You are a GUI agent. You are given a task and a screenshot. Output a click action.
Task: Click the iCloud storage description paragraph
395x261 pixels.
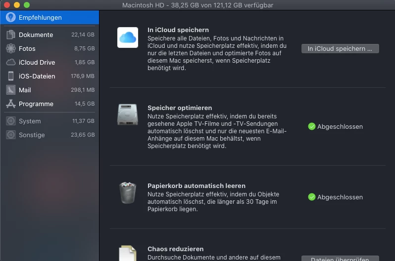(217, 53)
